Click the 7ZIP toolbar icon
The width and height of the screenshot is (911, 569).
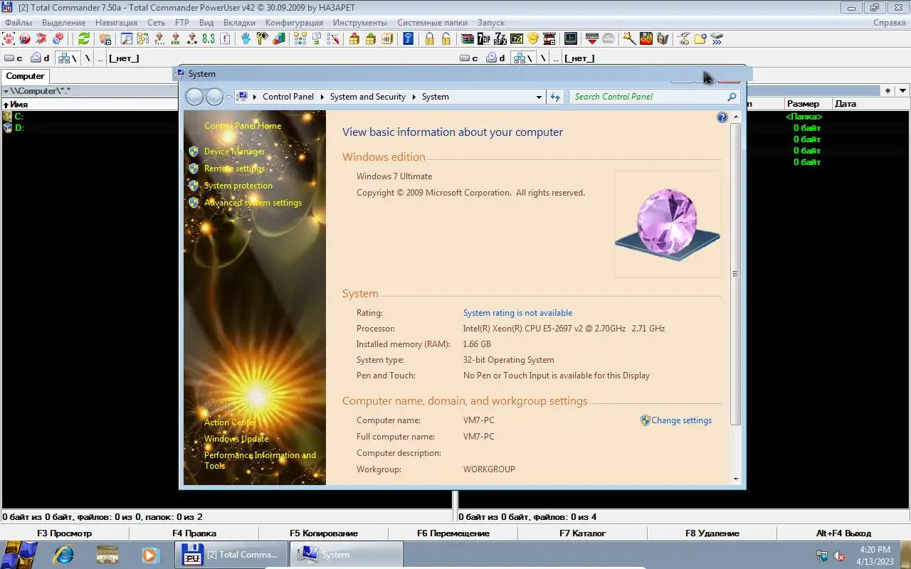point(484,38)
